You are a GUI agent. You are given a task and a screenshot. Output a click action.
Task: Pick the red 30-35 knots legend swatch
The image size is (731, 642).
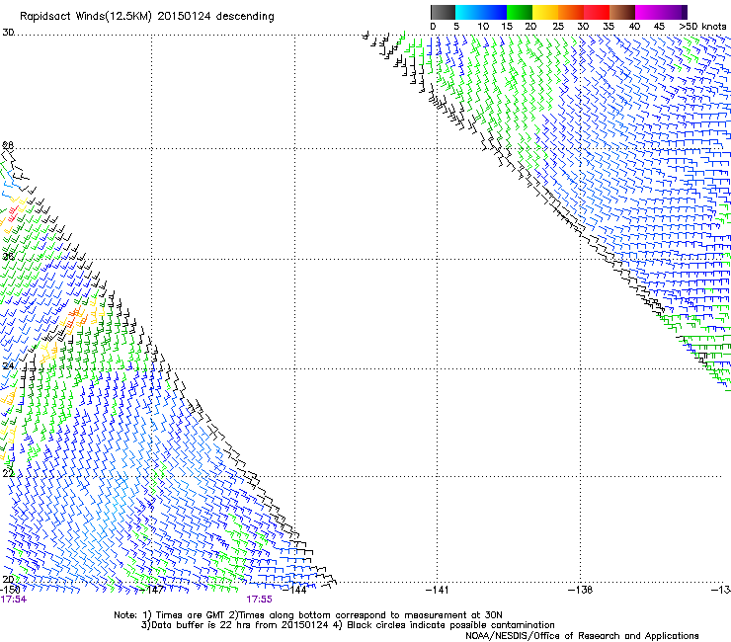click(x=597, y=12)
